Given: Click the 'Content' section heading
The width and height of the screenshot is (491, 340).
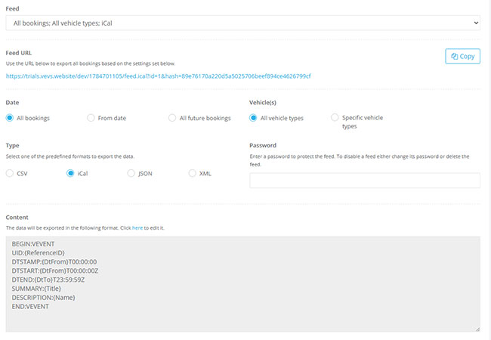Looking at the screenshot, I should click(x=17, y=218).
